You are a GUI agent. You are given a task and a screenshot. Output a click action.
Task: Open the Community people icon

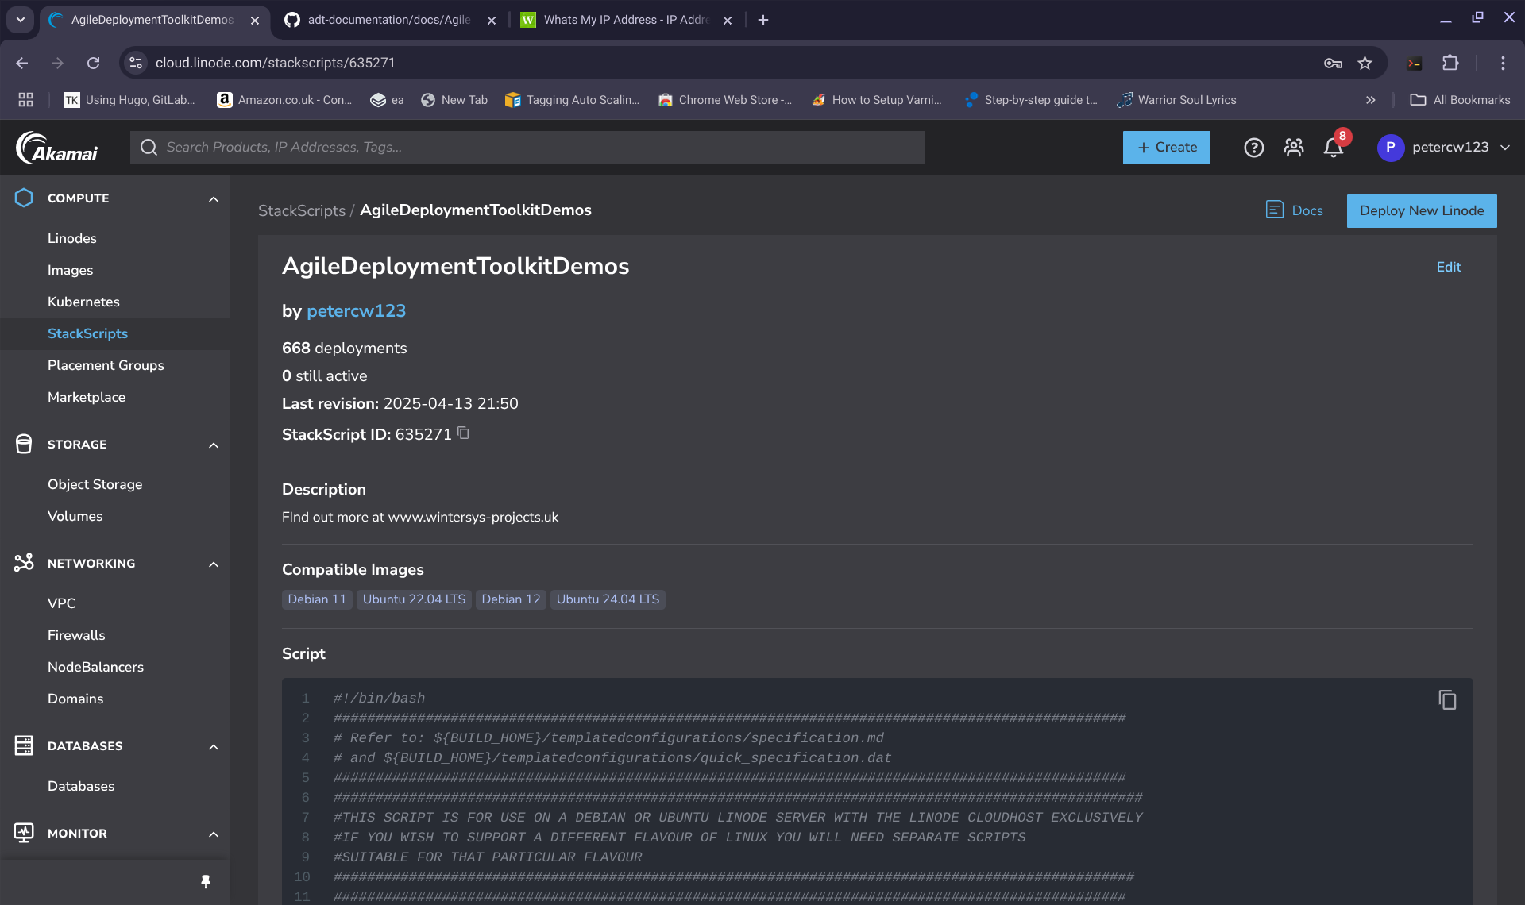[x=1294, y=148]
